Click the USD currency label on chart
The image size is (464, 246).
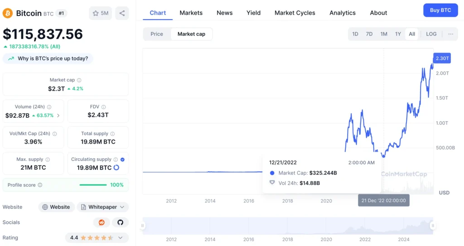click(x=444, y=193)
